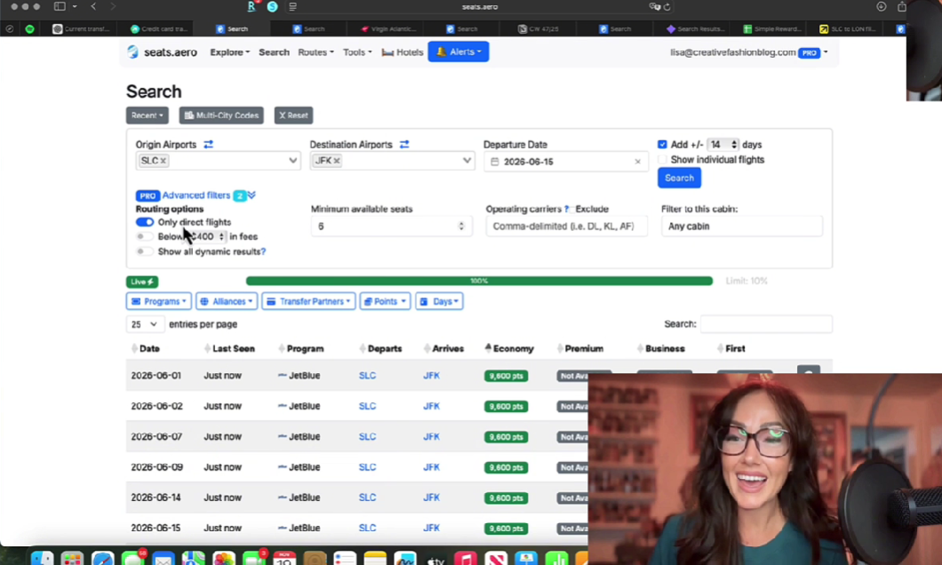
Task: Uncheck Add +/- days checkbox
Action: tap(662, 145)
